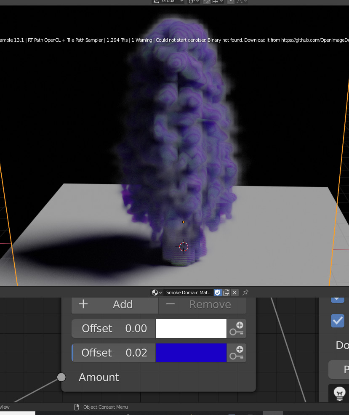Toggle the pin icon in node editor header
Image resolution: width=349 pixels, height=415 pixels.
pos(245,293)
